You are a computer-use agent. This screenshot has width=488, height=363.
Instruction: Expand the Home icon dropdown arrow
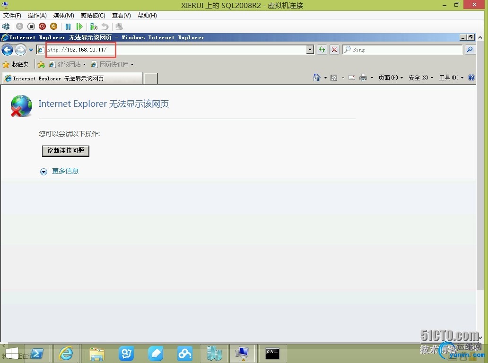click(x=325, y=78)
